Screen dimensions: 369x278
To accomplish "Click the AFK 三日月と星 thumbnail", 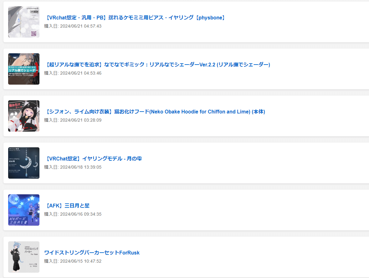I will click(24, 210).
